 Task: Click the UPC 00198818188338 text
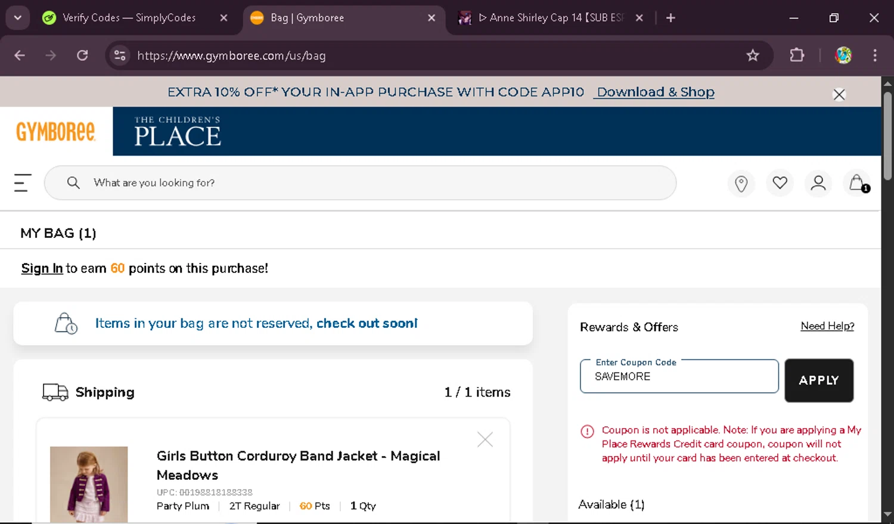pyautogui.click(x=204, y=492)
